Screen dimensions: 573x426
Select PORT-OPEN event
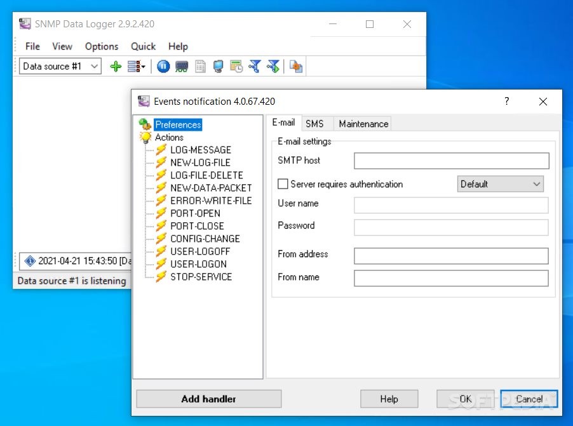[x=196, y=213]
